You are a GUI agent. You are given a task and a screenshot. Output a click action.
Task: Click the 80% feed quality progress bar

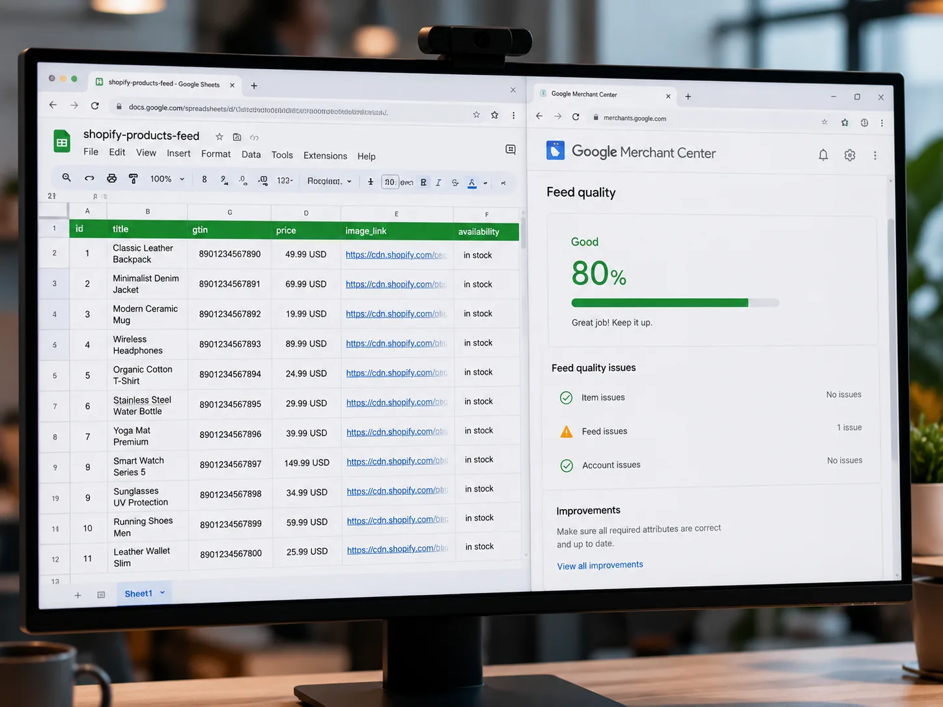coord(675,303)
